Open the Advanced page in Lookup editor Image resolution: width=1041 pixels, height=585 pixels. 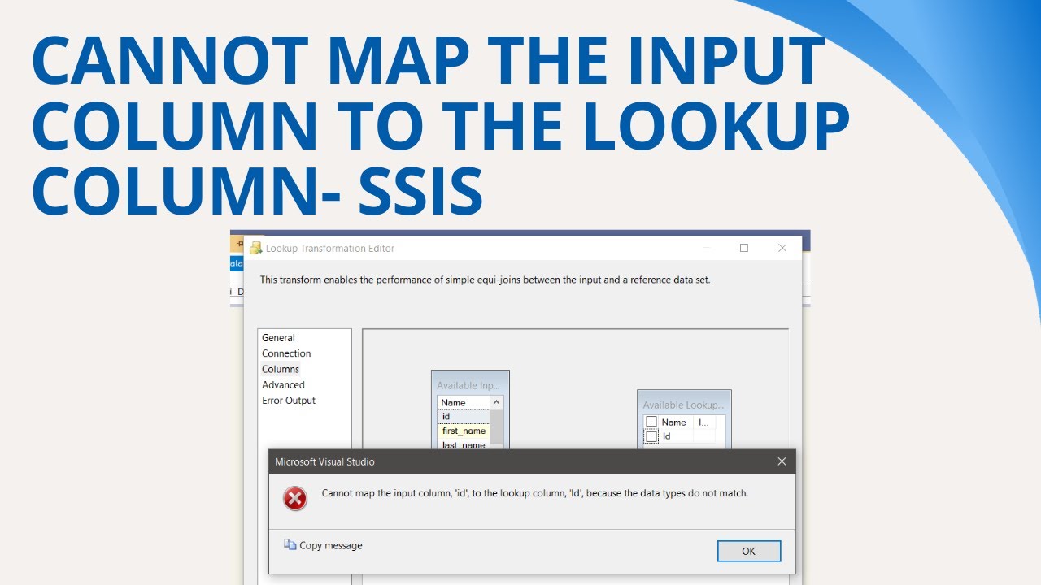coord(283,385)
